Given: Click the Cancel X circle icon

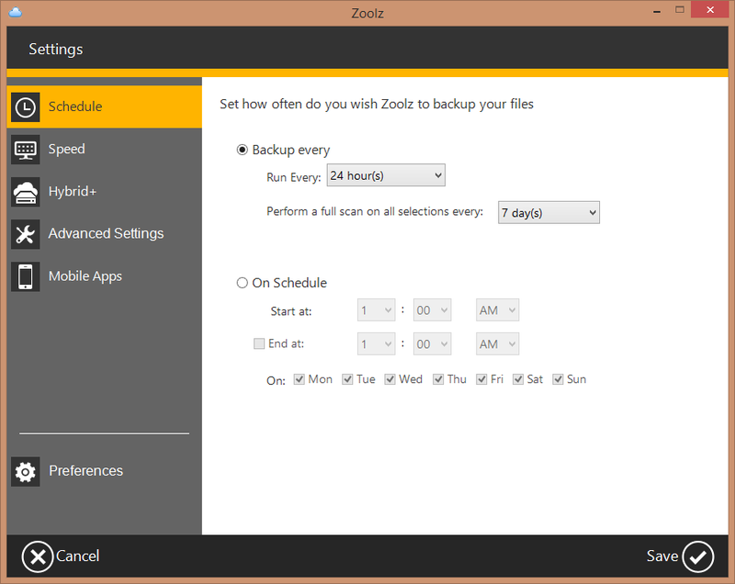Looking at the screenshot, I should click(x=38, y=556).
